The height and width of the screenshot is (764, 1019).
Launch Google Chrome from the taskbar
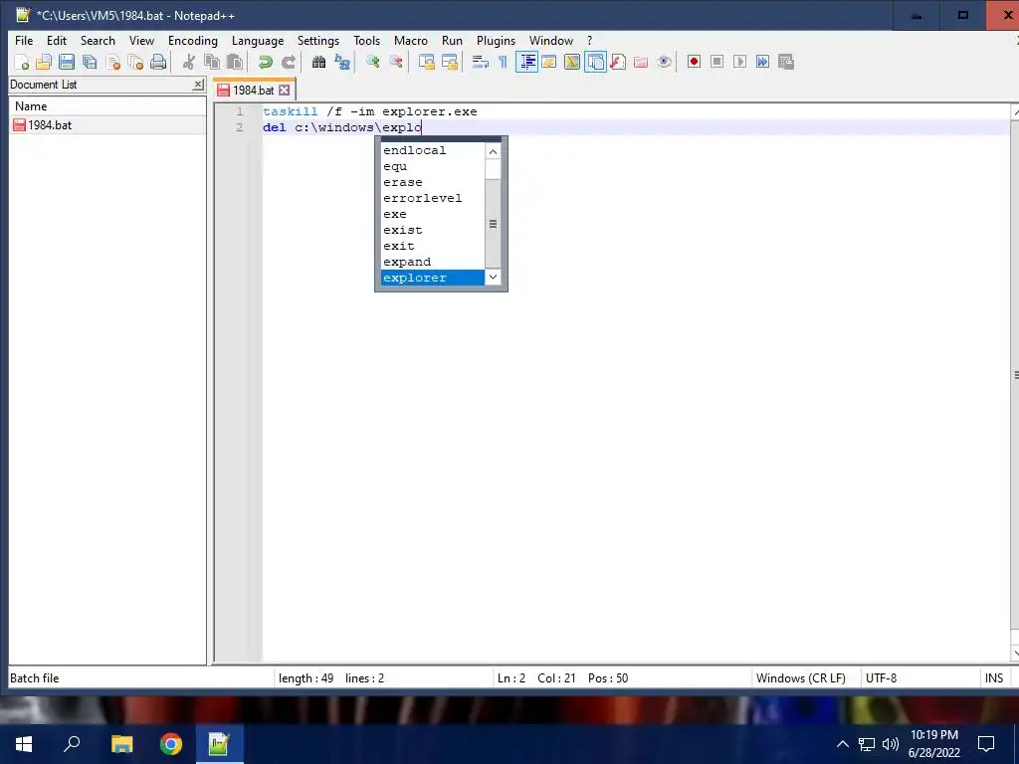point(171,744)
